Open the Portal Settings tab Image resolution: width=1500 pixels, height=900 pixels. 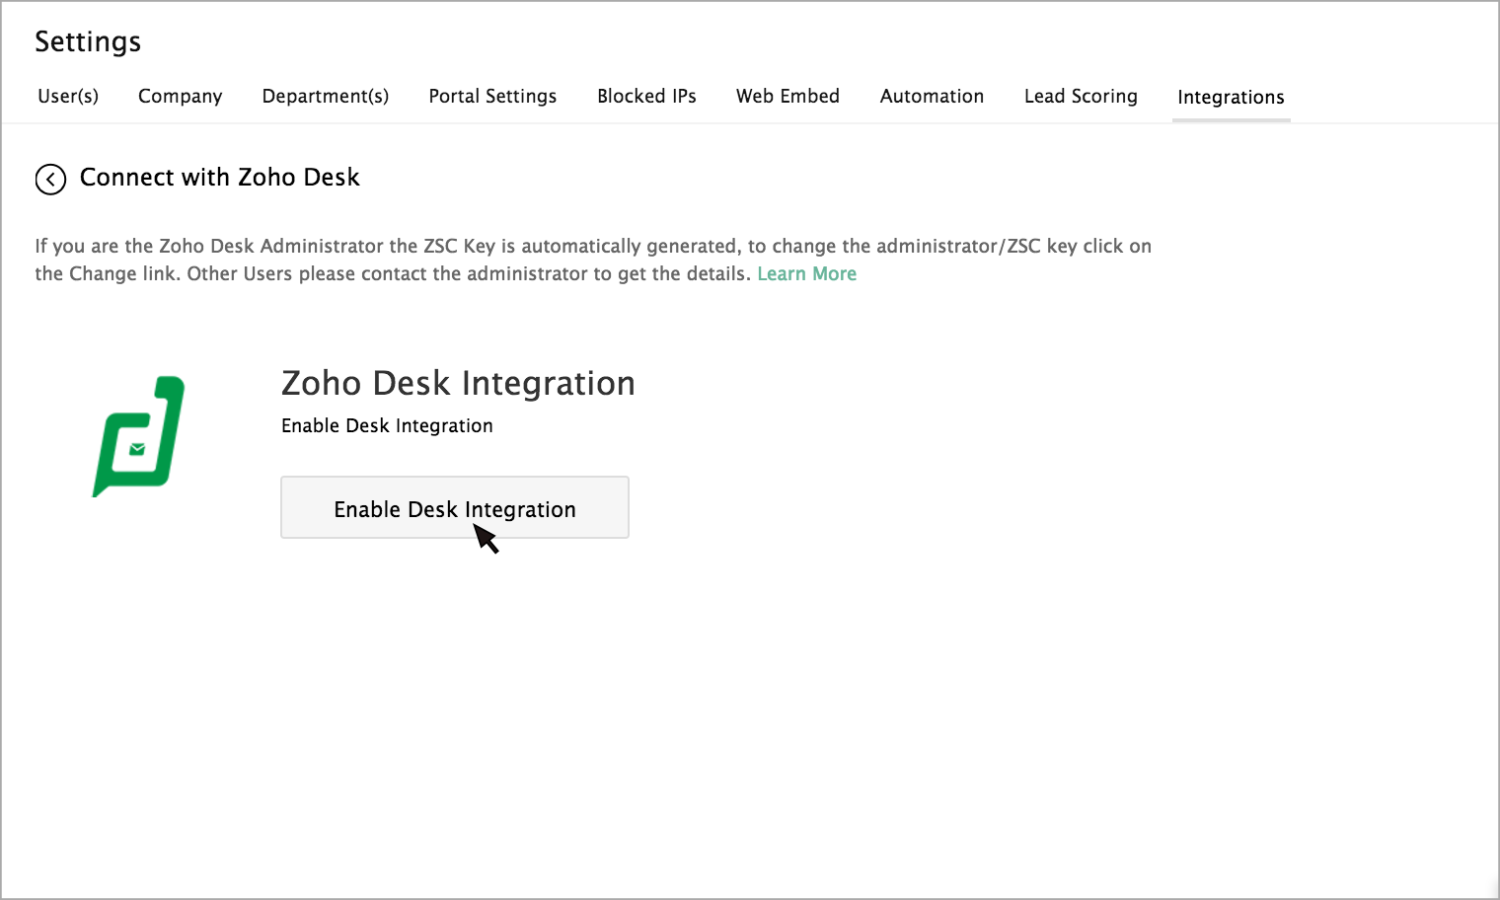point(492,96)
